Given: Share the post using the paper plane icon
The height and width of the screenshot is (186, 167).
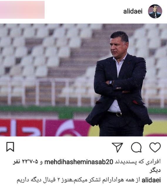Looking at the screenshot, I should [x=117, y=147].
